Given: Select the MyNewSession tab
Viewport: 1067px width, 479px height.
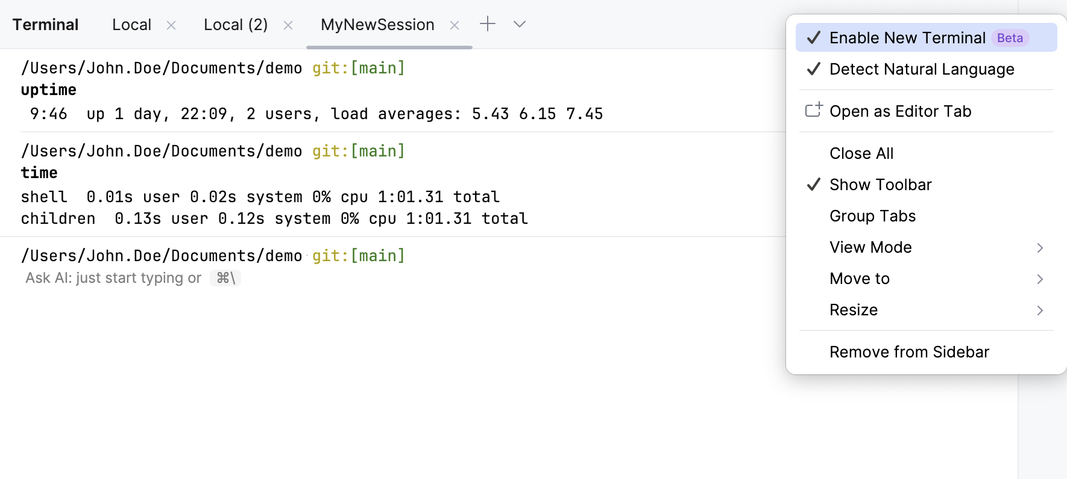Looking at the screenshot, I should [x=377, y=25].
